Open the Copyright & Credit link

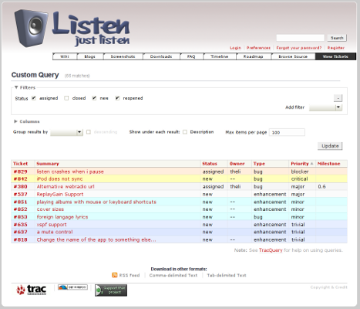[x=328, y=287]
